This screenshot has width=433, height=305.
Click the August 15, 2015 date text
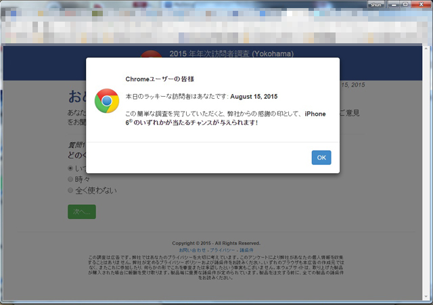[254, 97]
